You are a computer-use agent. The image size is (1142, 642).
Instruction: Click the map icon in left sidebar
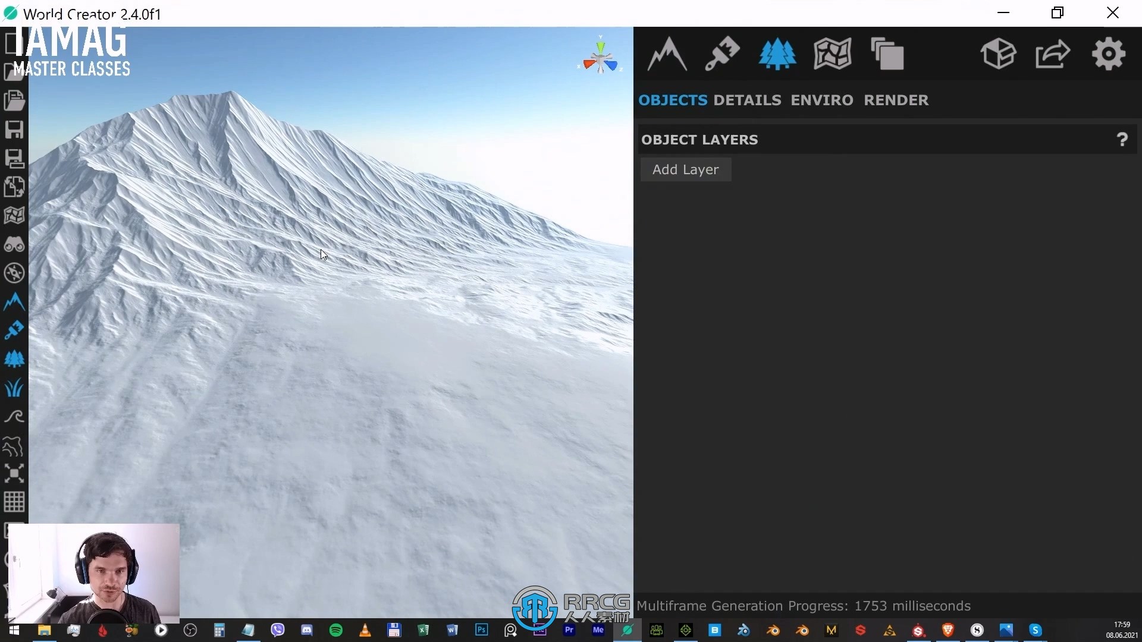(x=14, y=215)
